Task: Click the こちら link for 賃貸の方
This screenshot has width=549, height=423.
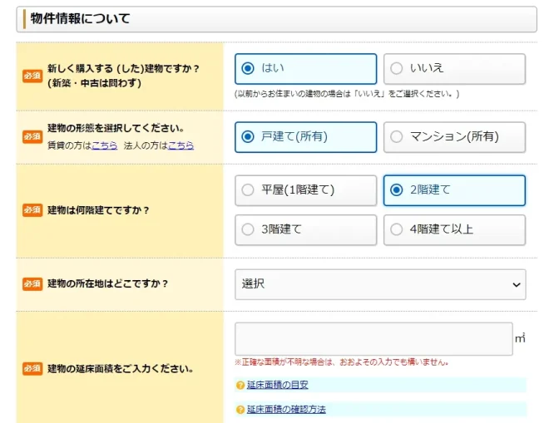Action: point(104,145)
